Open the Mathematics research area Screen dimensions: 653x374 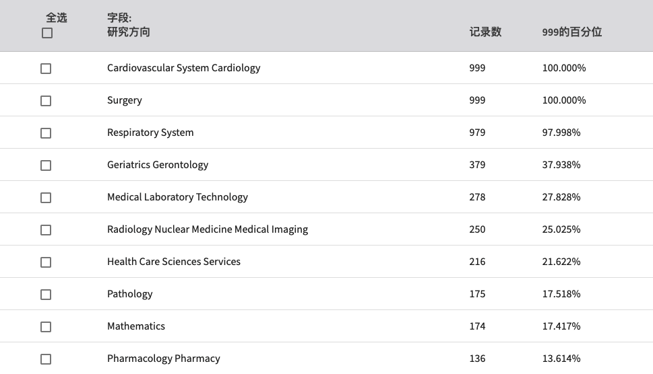coord(136,326)
